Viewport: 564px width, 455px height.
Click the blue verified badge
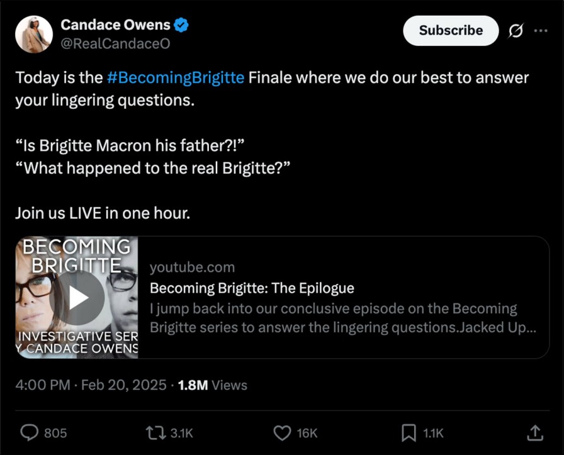pos(181,26)
